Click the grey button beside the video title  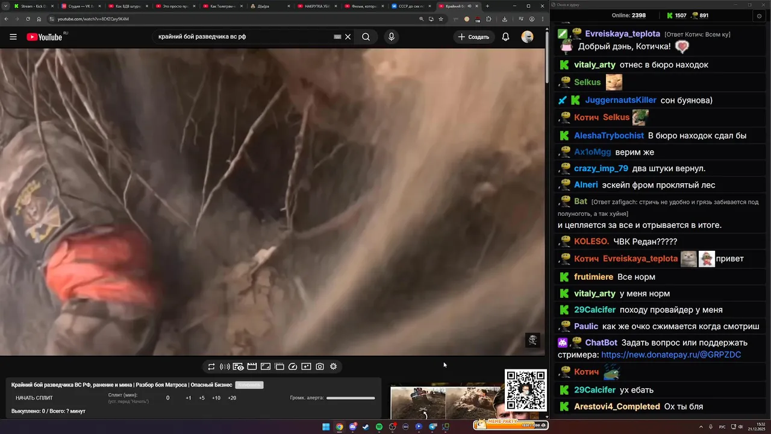tap(249, 385)
